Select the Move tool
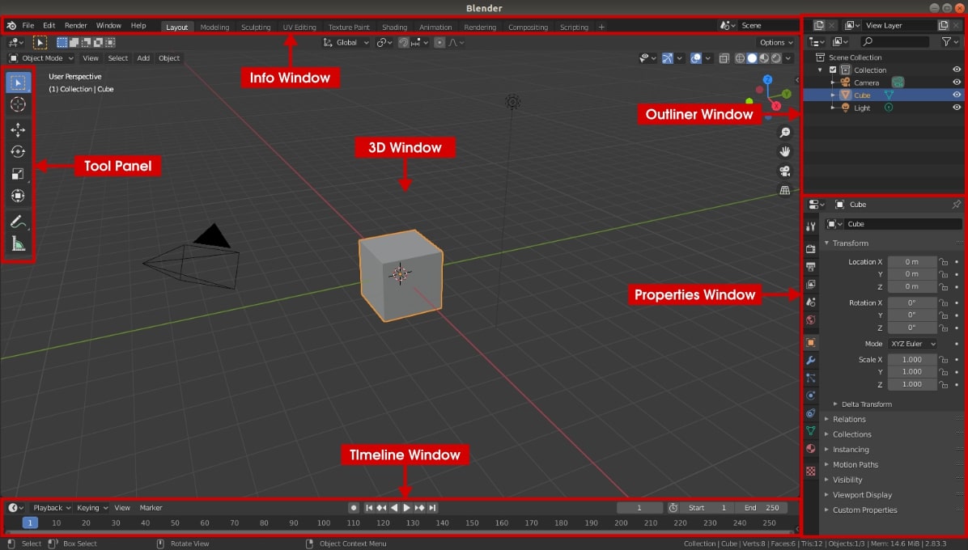The image size is (968, 550). [18, 129]
